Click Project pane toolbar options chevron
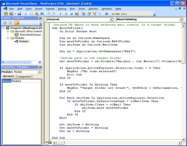The width and height of the screenshot is (187, 146). pos(41,24)
